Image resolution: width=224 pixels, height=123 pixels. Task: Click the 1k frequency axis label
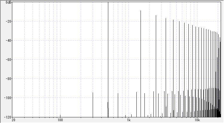point(129,120)
